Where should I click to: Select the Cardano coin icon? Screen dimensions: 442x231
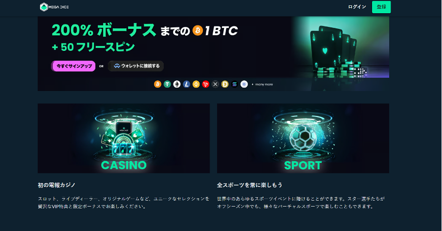(x=244, y=84)
